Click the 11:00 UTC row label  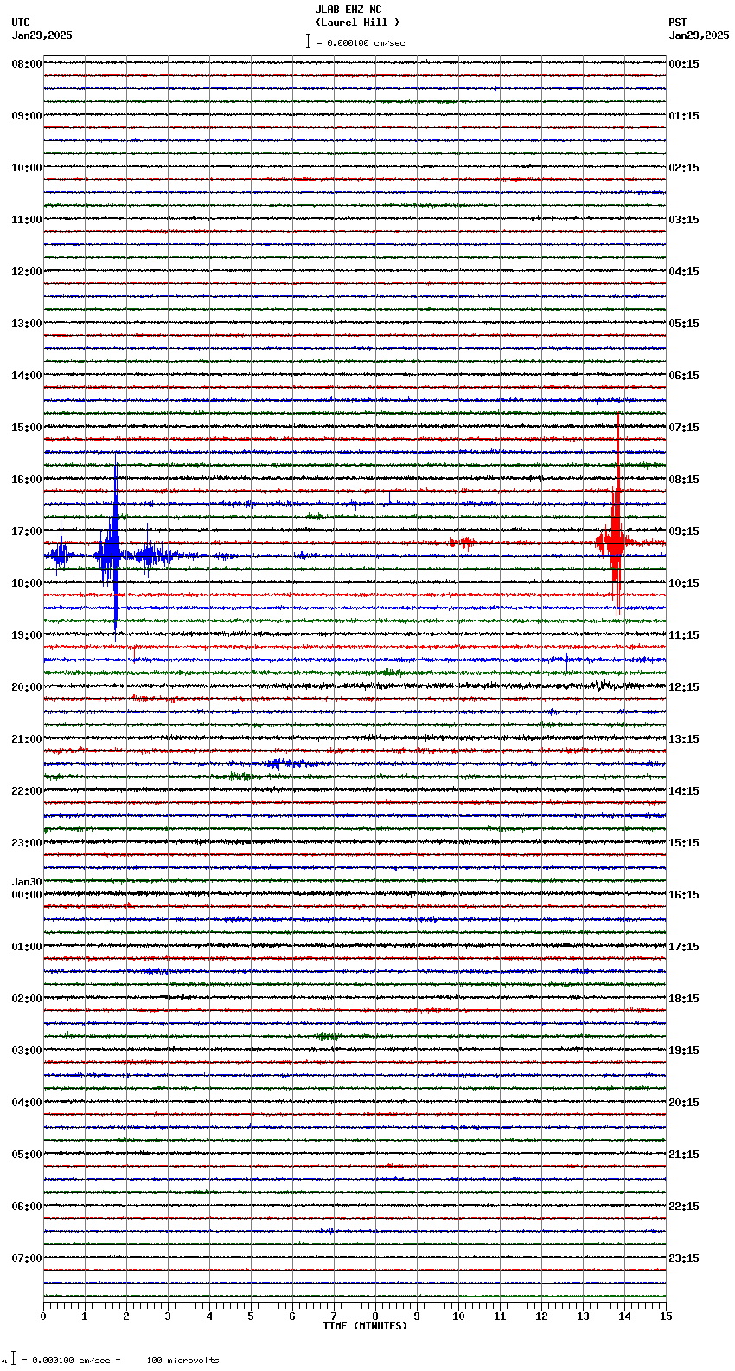27,220
